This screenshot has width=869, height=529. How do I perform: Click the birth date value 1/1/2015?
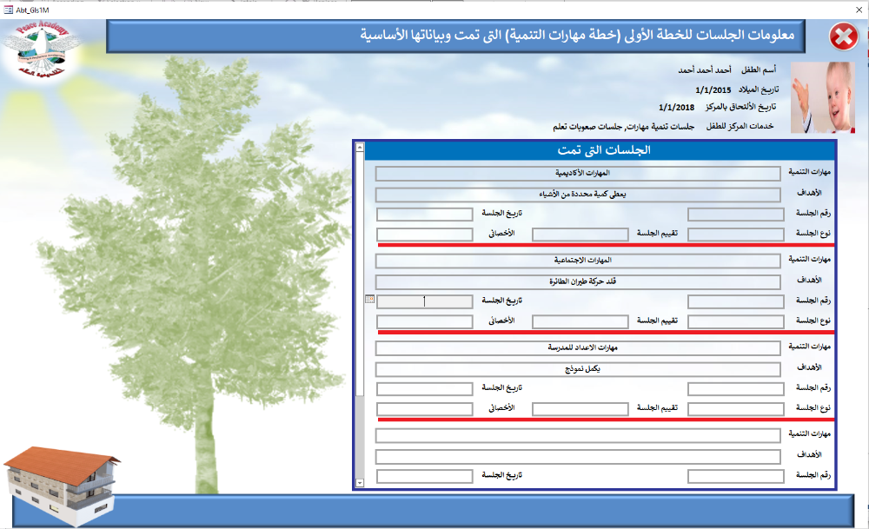713,89
